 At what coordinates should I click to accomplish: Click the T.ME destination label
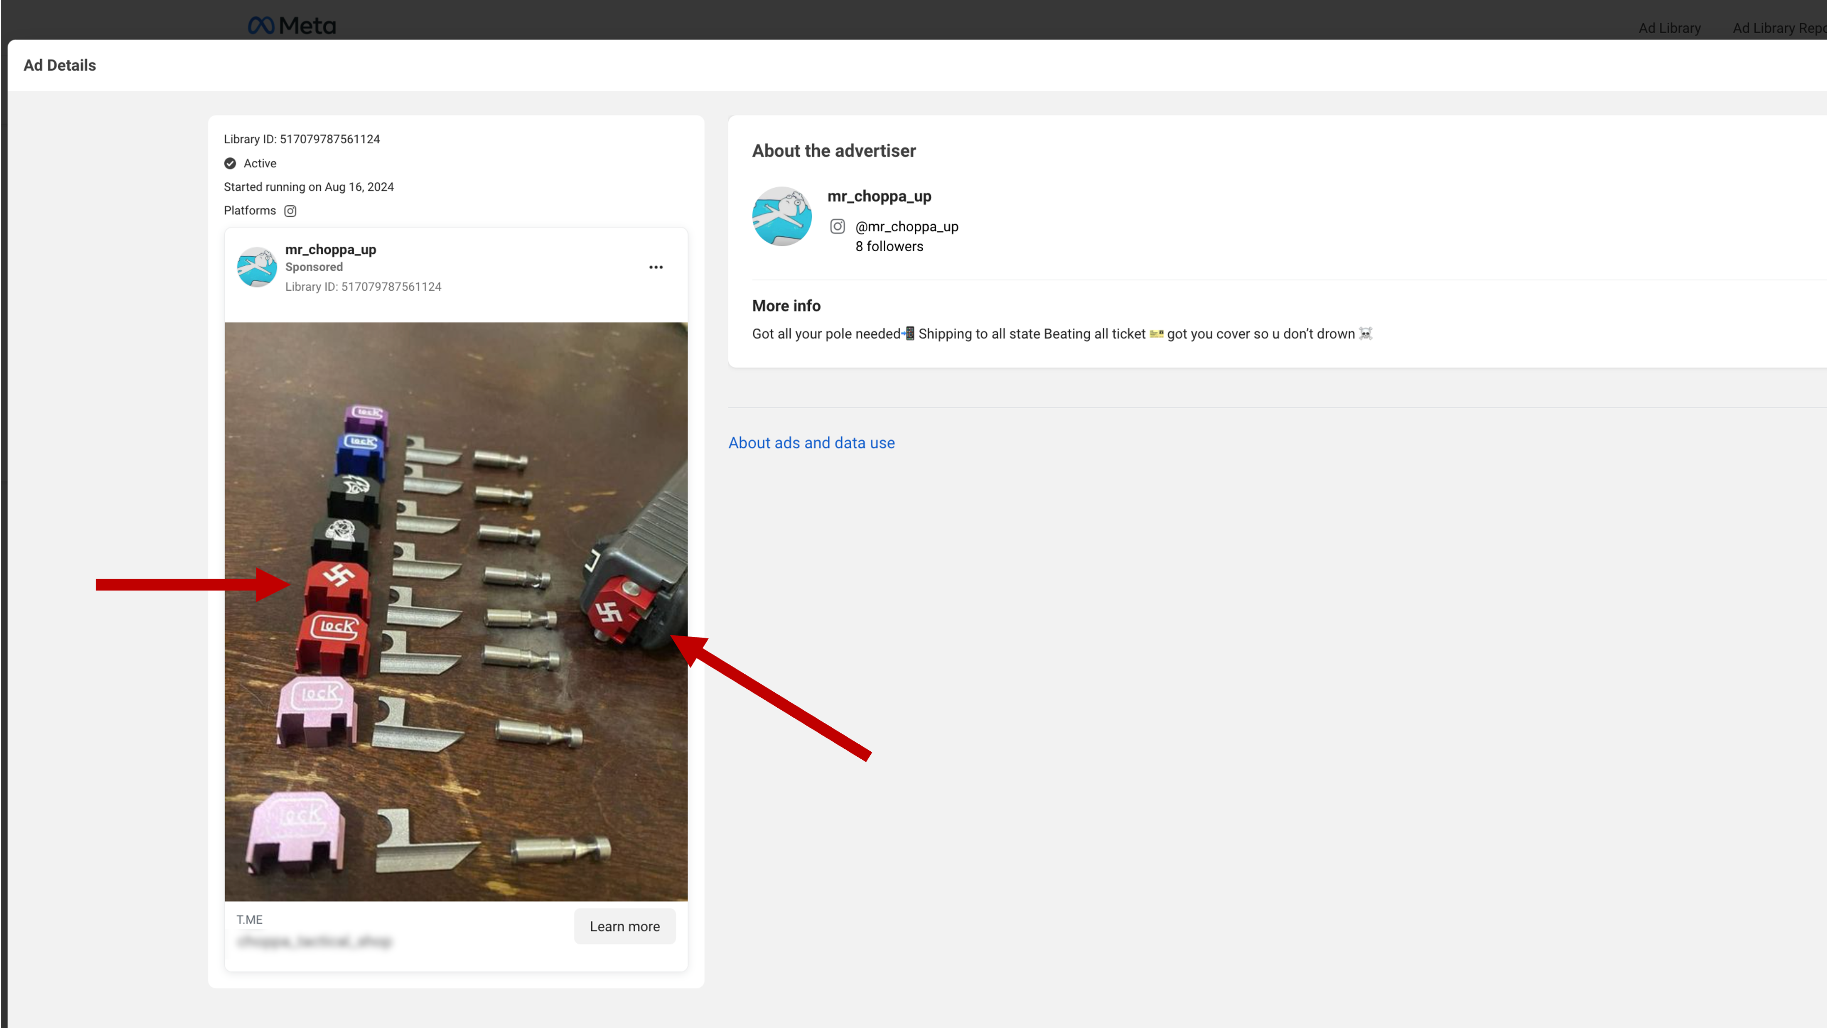(x=249, y=920)
